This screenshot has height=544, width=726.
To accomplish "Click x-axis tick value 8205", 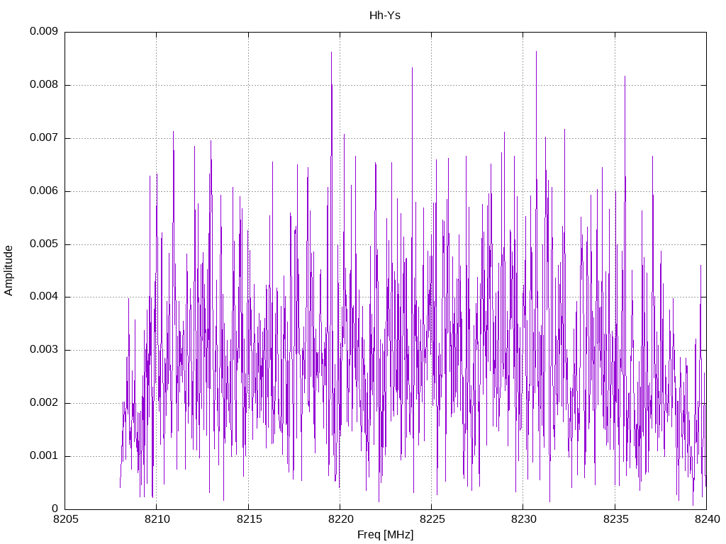I will tap(66, 519).
